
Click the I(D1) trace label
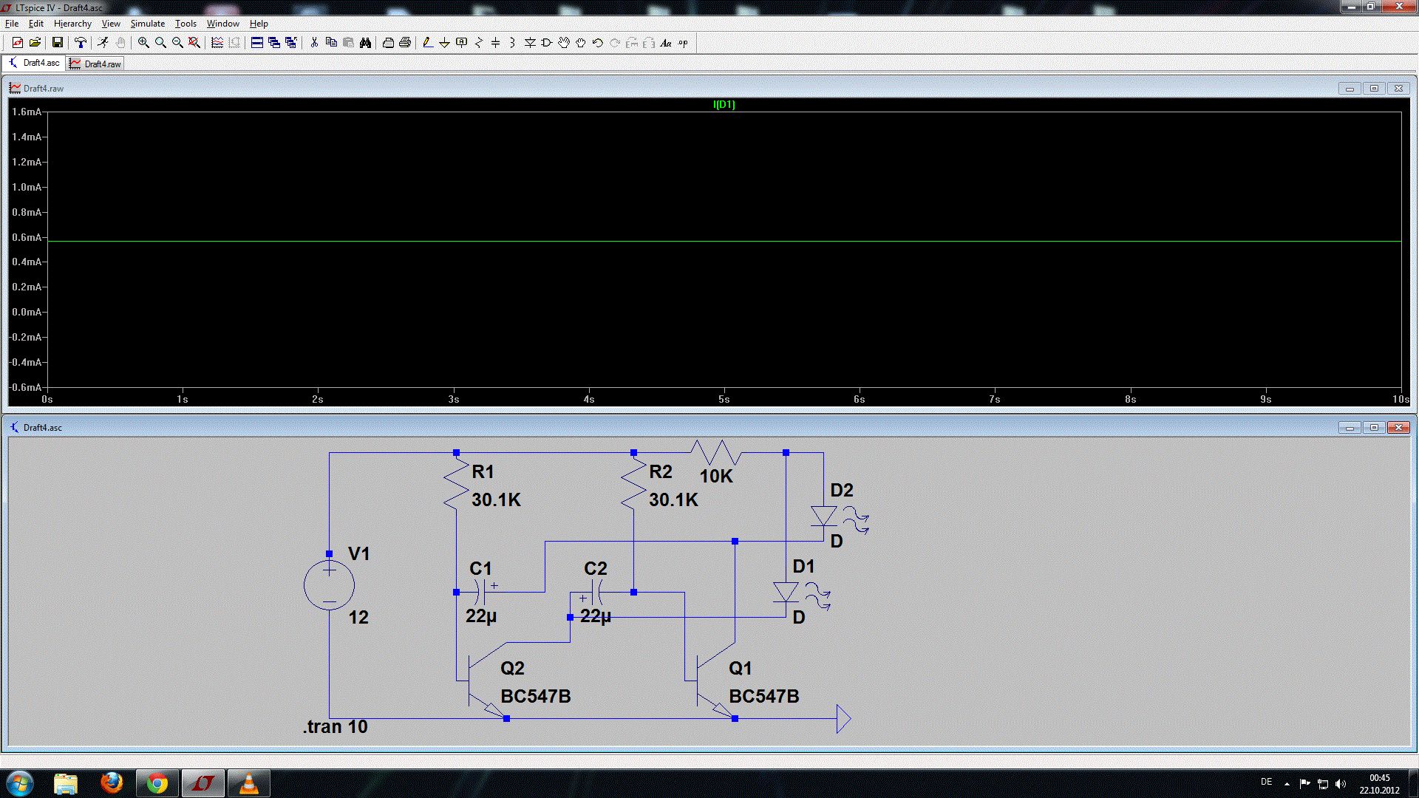pyautogui.click(x=724, y=105)
